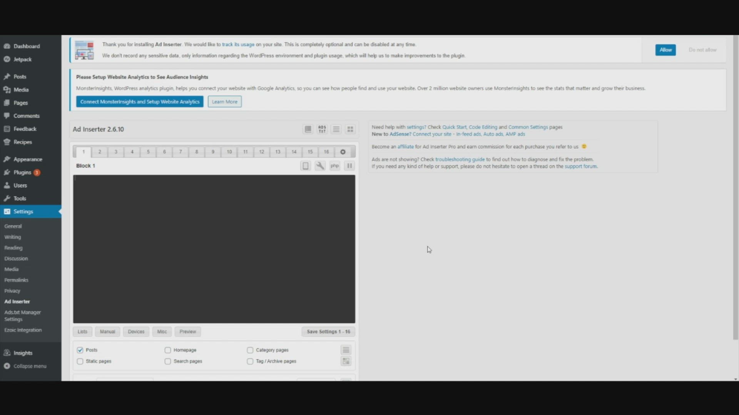Open the ads.txt editor icon
This screenshot has width=739, height=415.
coord(322,129)
